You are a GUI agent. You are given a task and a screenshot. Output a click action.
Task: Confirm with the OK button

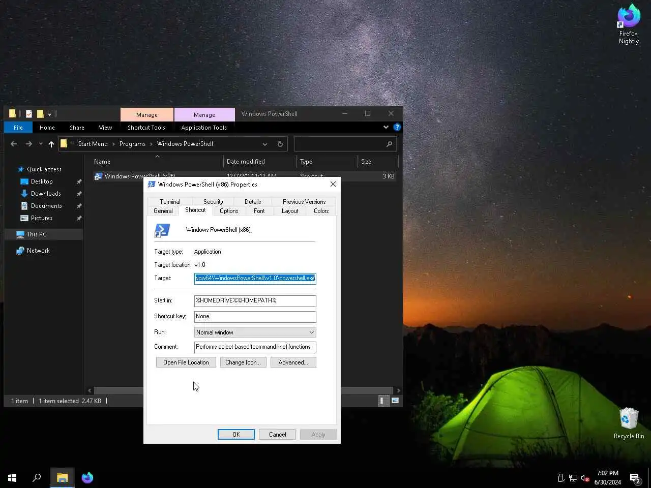click(236, 434)
